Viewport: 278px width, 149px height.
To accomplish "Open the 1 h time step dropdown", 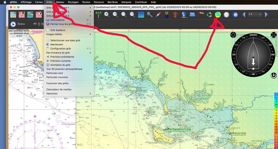I will coord(255,14).
